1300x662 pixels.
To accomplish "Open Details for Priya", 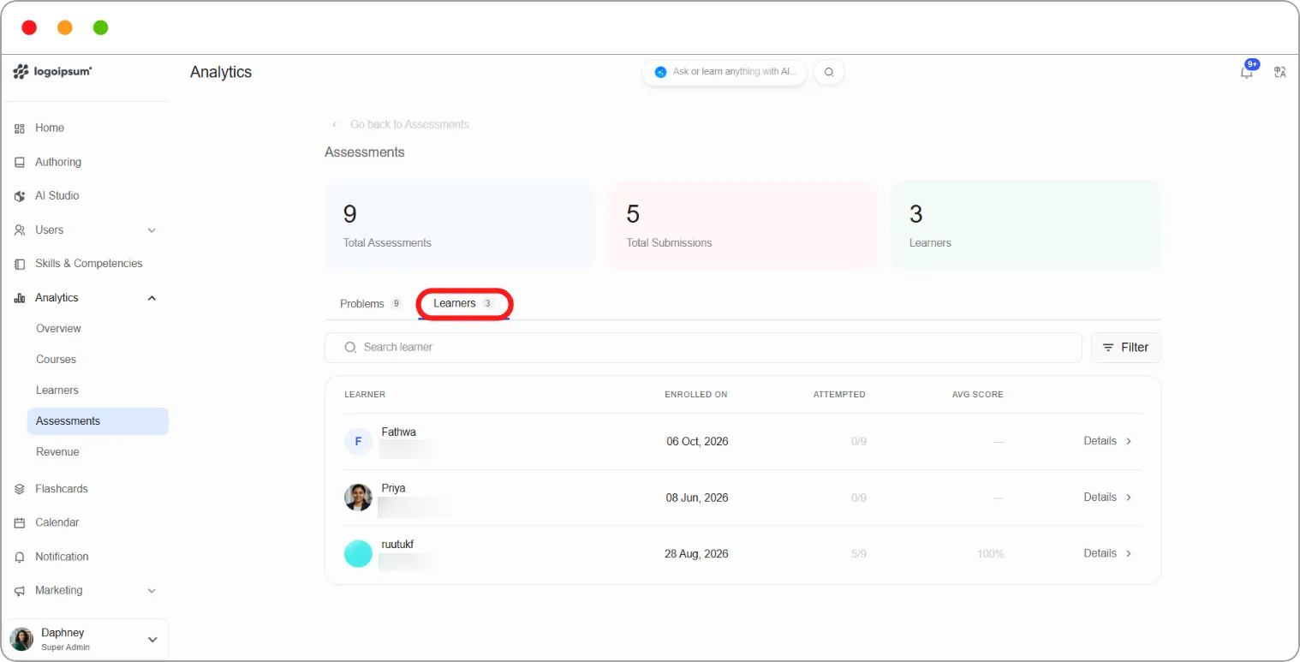I will [x=1107, y=498].
